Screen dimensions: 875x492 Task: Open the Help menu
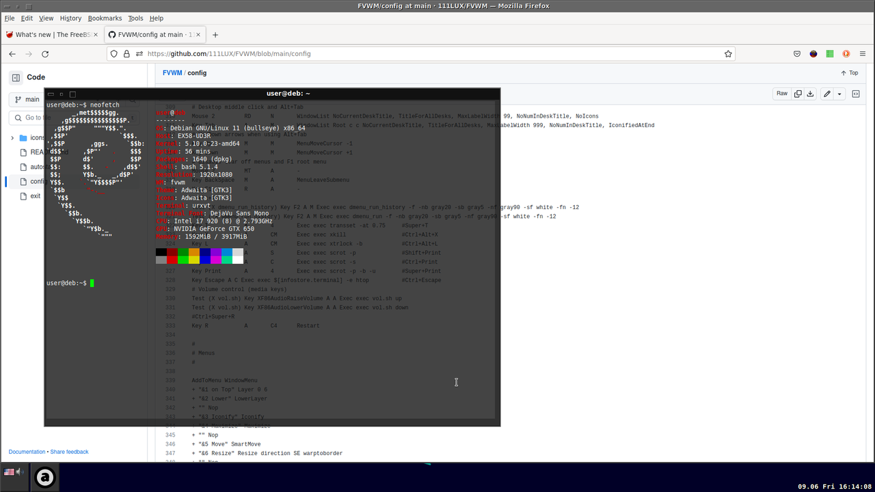157,18
